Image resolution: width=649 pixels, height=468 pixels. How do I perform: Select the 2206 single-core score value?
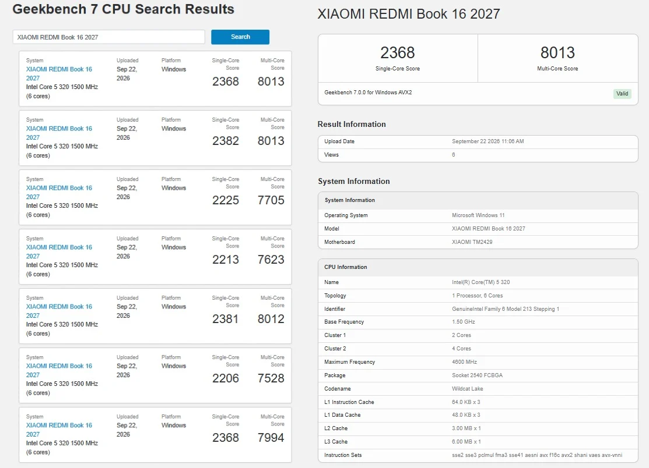pyautogui.click(x=226, y=378)
